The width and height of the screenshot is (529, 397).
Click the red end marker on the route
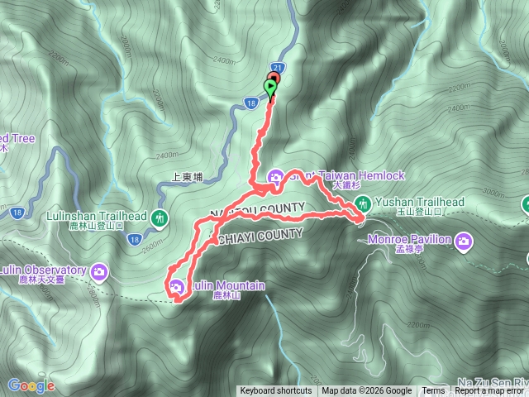[274, 77]
